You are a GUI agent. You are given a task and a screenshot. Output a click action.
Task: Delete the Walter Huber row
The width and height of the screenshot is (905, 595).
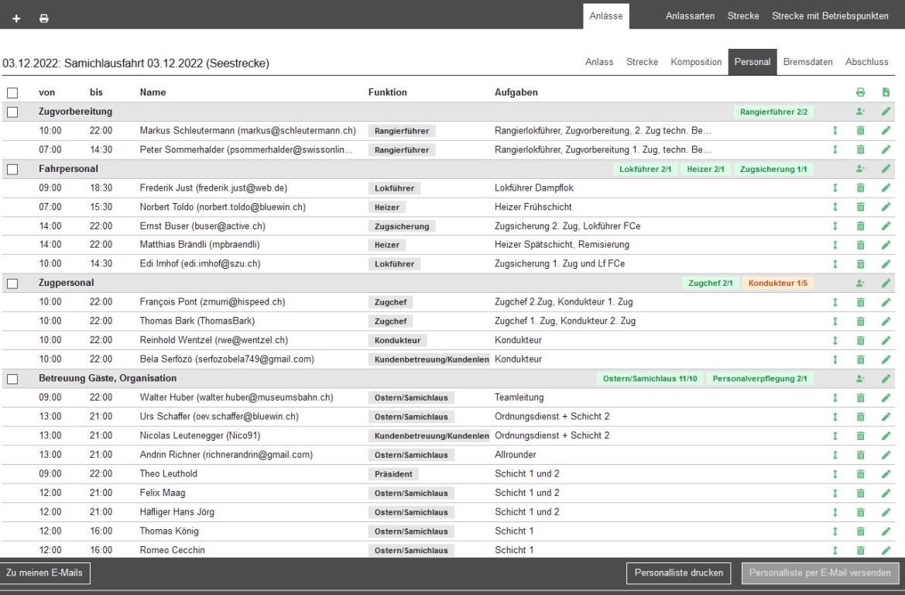[x=860, y=397]
